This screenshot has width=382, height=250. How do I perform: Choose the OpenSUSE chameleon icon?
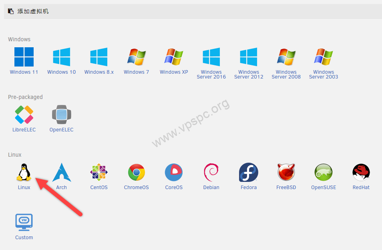[324, 172]
